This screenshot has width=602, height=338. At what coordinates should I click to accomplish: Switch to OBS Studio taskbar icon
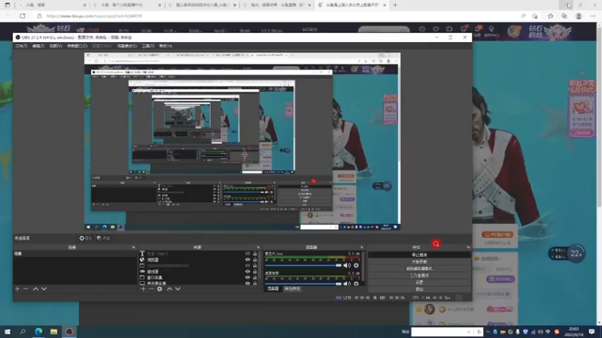pyautogui.click(x=69, y=331)
